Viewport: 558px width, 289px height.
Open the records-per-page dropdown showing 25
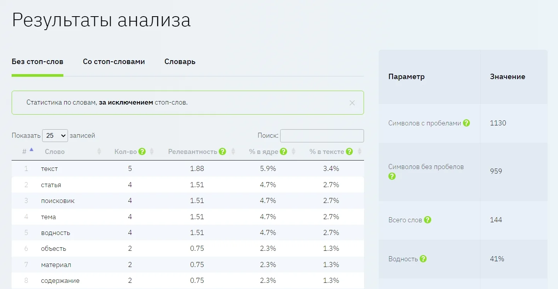point(55,135)
